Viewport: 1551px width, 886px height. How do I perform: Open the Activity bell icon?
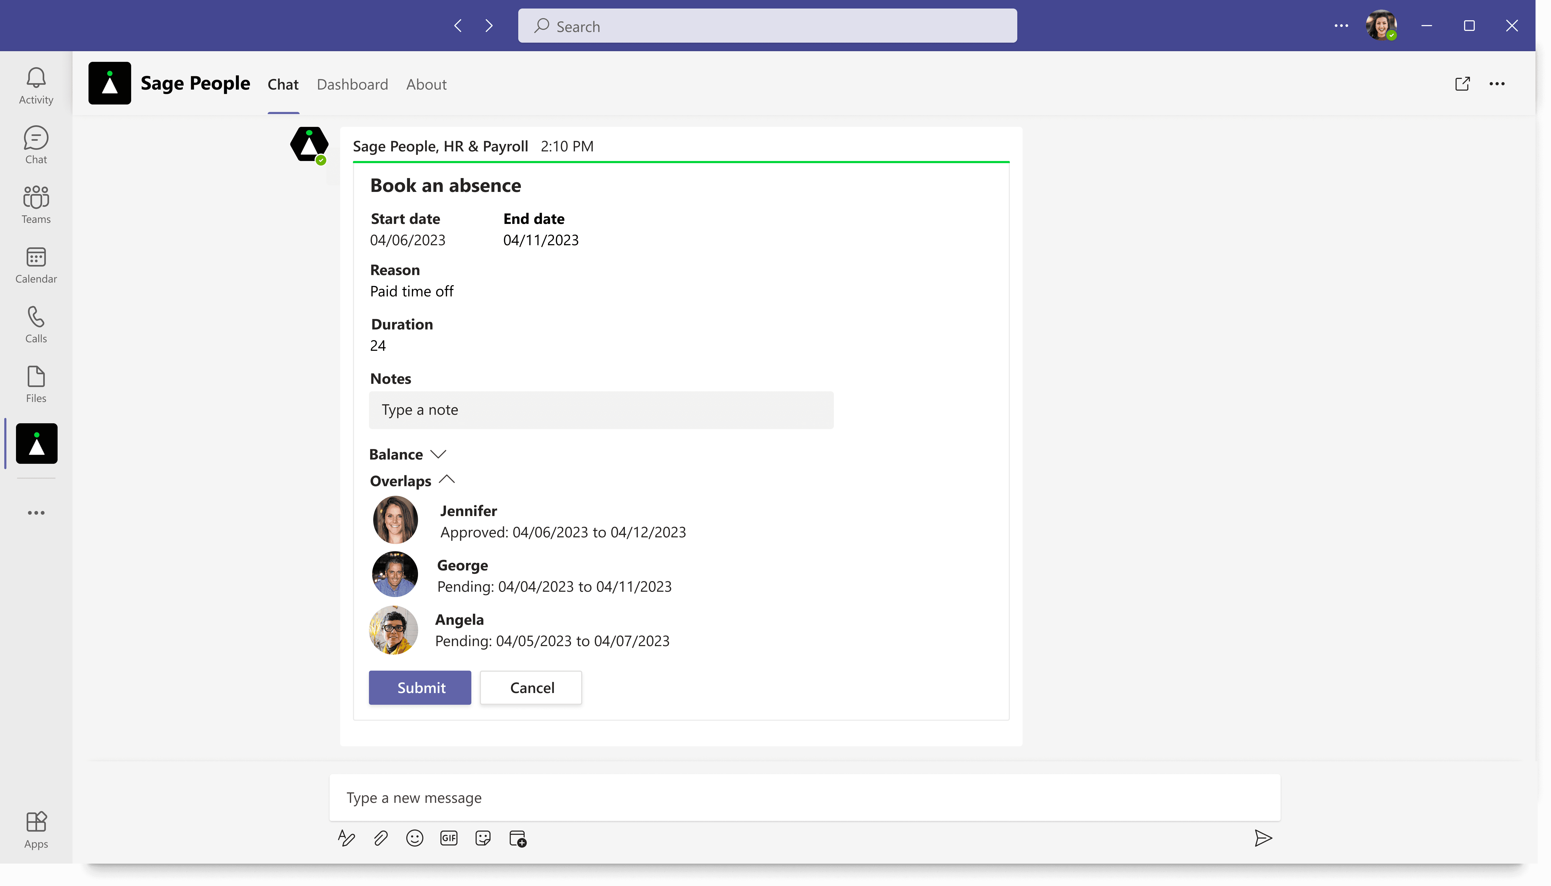coord(36,85)
